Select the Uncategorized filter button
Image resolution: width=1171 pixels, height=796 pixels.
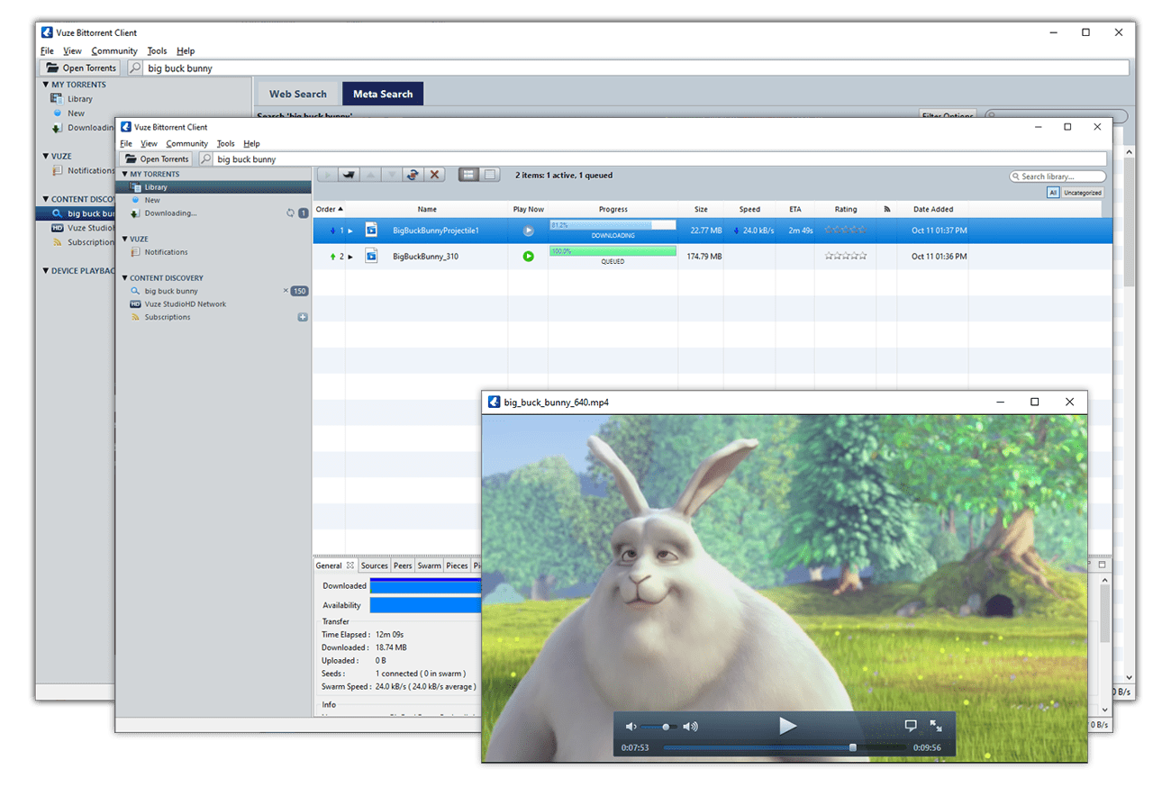1082,193
